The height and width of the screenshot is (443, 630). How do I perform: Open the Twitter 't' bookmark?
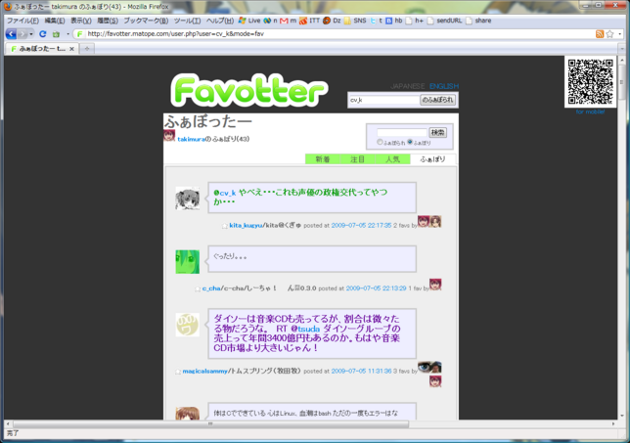(376, 21)
